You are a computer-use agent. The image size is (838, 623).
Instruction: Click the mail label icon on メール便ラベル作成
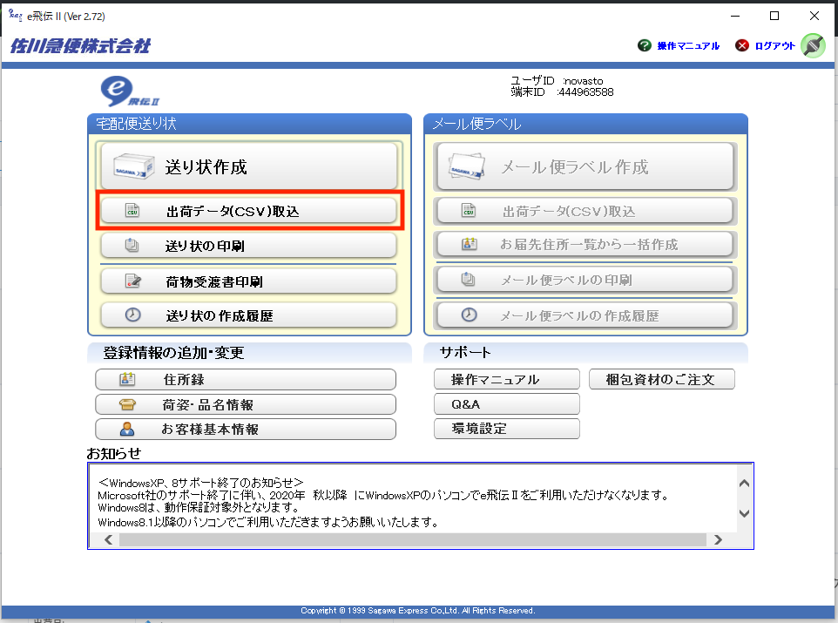[x=467, y=166]
